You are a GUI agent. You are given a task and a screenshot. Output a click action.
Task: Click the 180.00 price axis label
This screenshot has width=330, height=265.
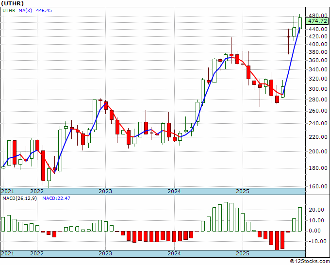318,168
